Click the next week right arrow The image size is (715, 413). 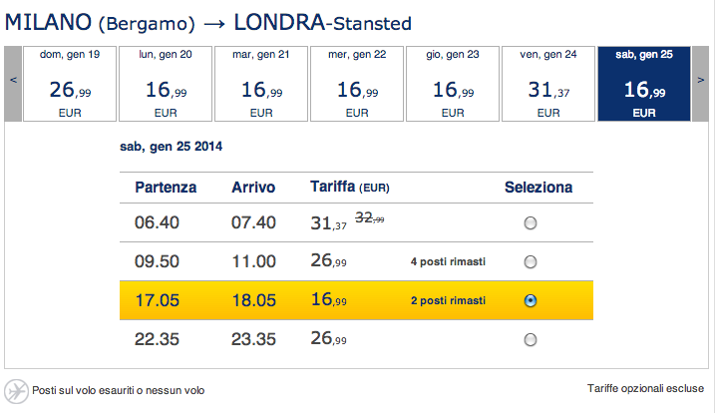pos(702,85)
